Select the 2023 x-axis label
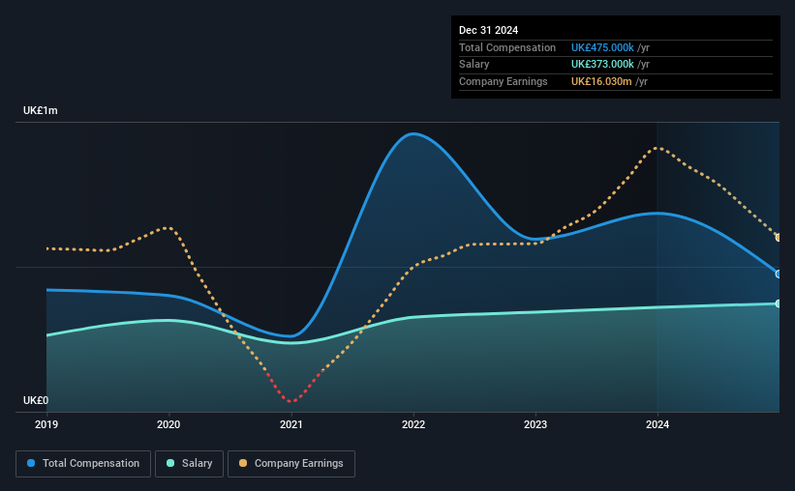 tap(535, 424)
